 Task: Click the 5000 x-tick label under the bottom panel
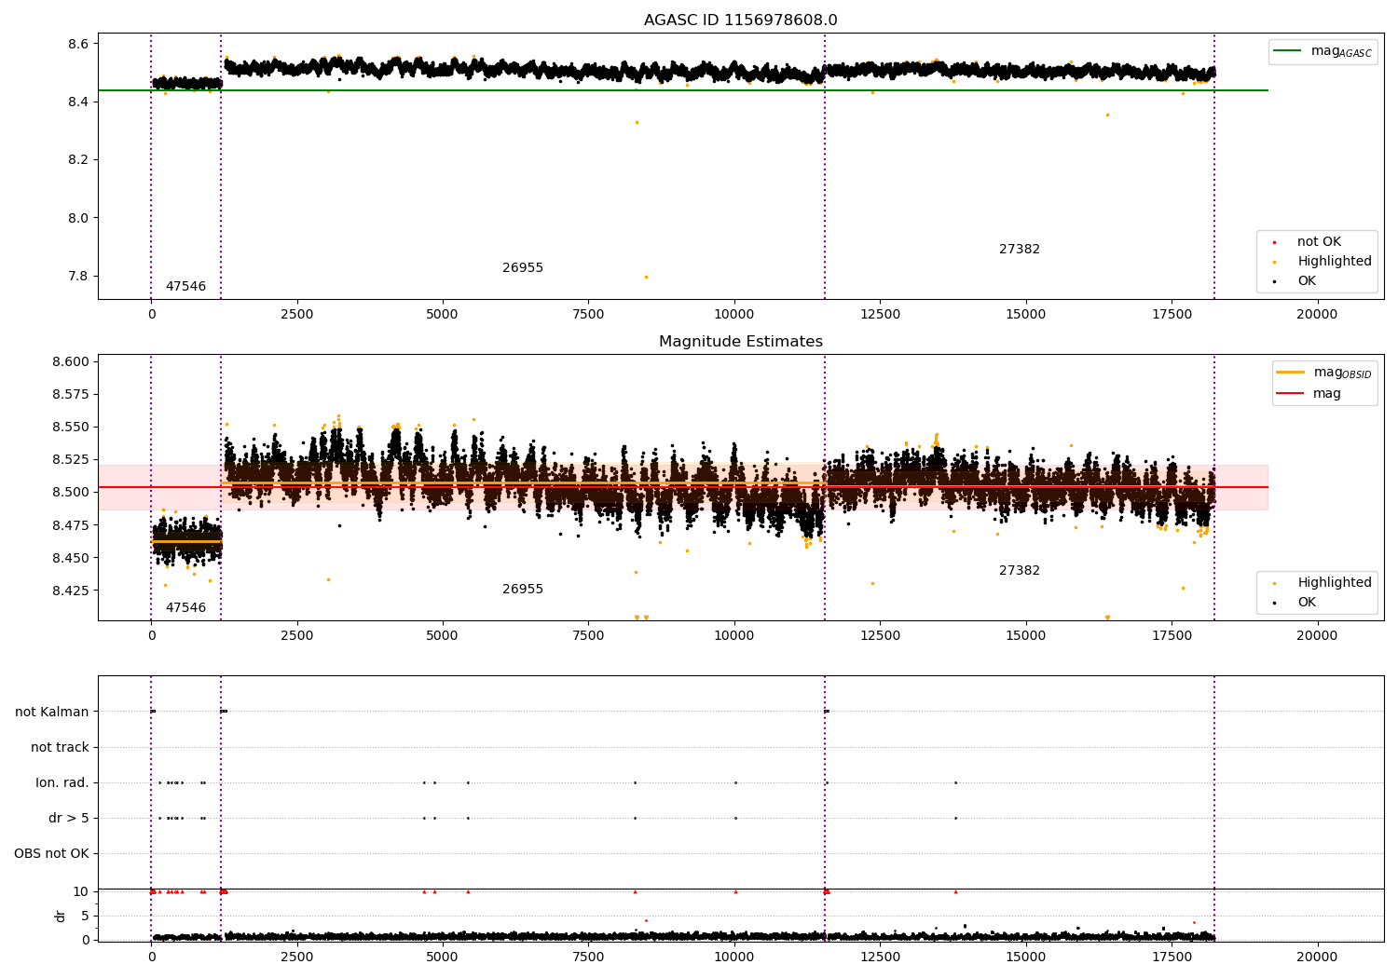[x=442, y=958]
